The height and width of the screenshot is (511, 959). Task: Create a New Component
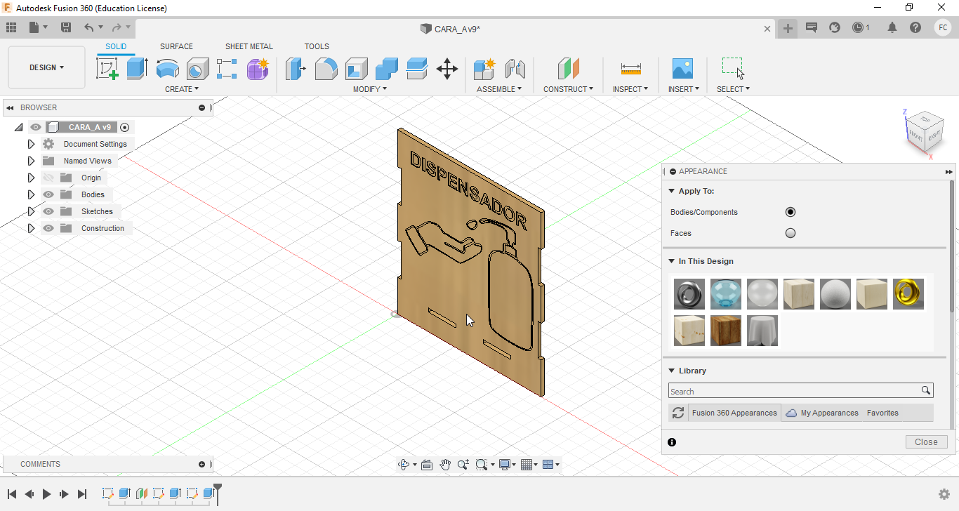(484, 69)
